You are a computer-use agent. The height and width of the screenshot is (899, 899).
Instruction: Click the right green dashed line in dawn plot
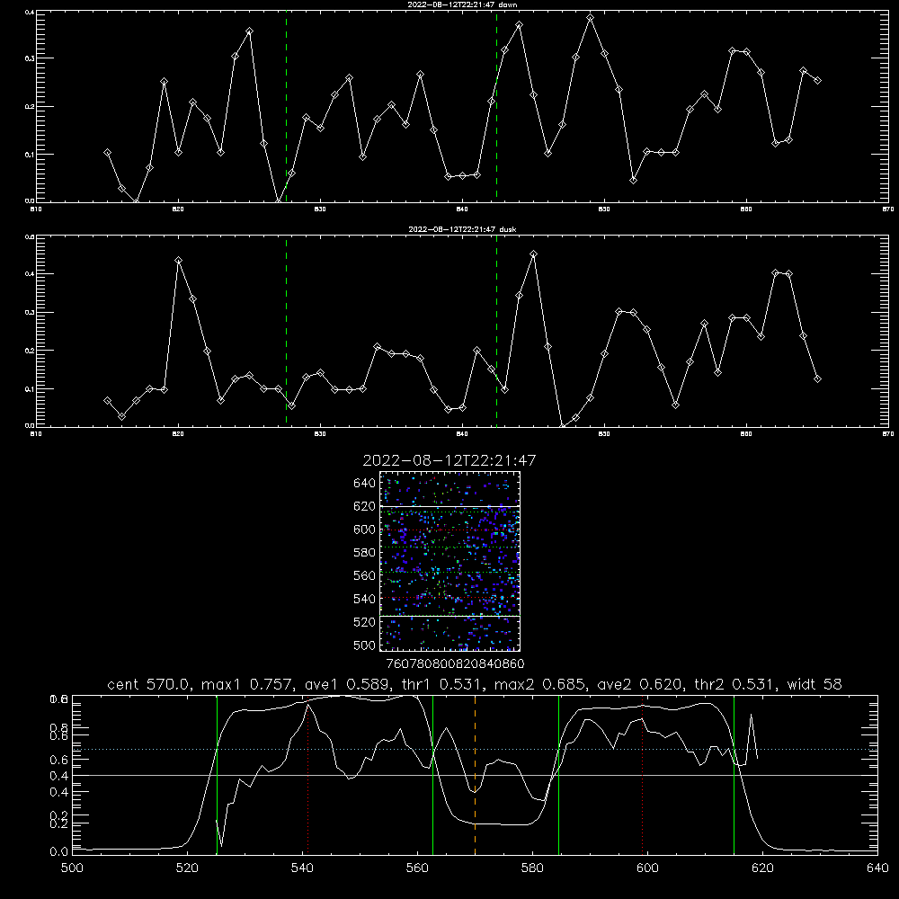pyautogui.click(x=496, y=106)
